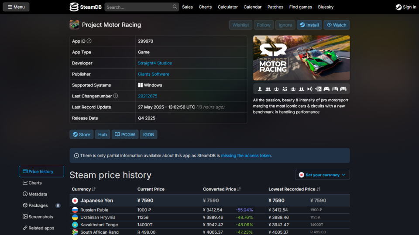419x235 pixels.
Task: Click the Japanese Yen row flag
Action: click(75, 200)
